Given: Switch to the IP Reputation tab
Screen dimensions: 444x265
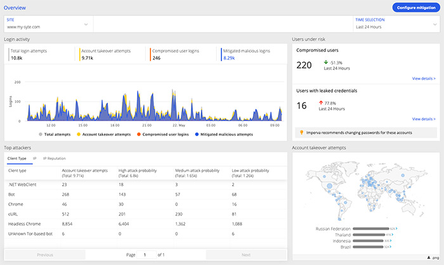Looking at the screenshot, I should [x=54, y=158].
